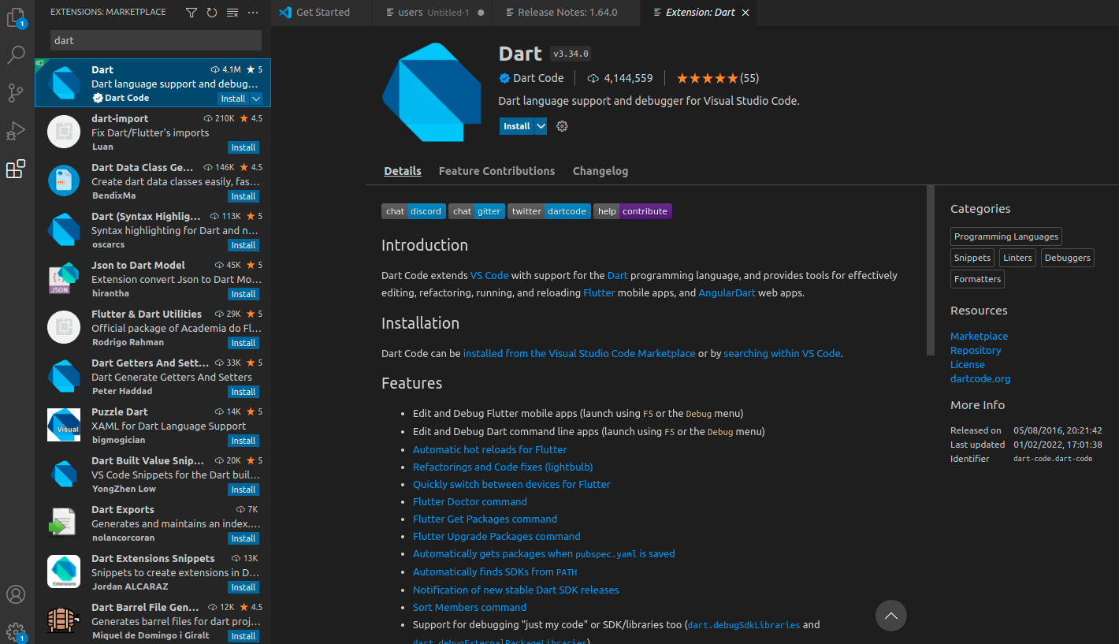
Task: Select the Programming Languages category
Action: (x=1006, y=236)
